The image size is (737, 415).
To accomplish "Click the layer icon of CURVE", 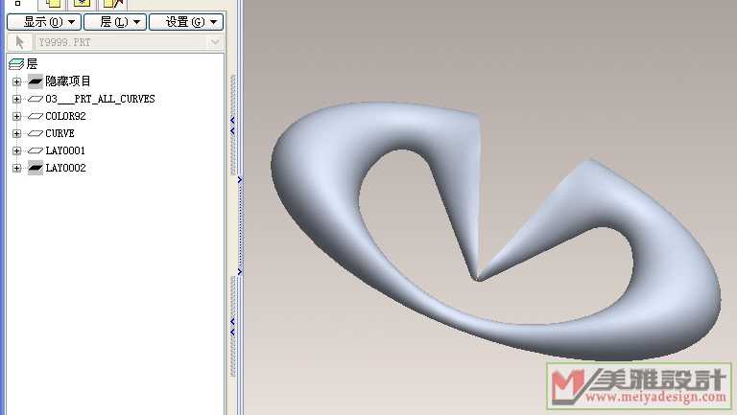I will click(36, 133).
